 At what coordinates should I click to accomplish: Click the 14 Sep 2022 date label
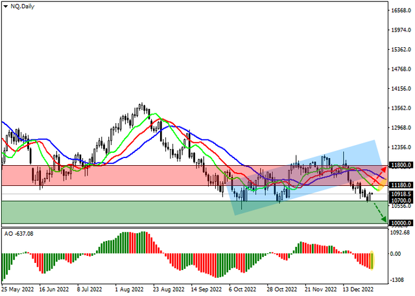point(206,290)
